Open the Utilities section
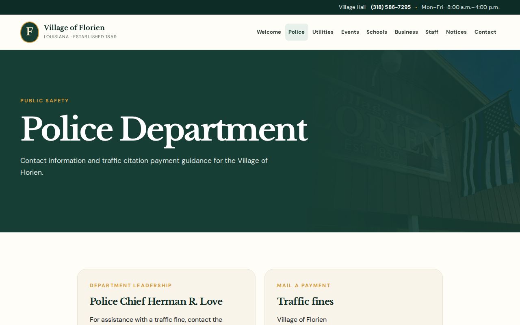Screen dimensions: 520x325 pyautogui.click(x=323, y=32)
